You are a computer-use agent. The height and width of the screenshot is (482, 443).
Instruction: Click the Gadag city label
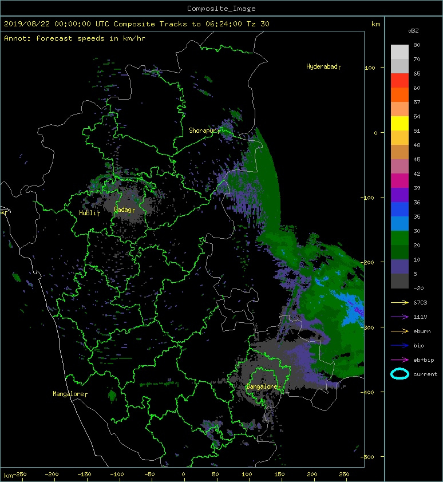[x=124, y=210]
